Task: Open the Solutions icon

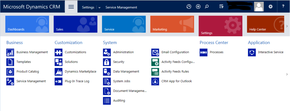Action: coord(58,62)
